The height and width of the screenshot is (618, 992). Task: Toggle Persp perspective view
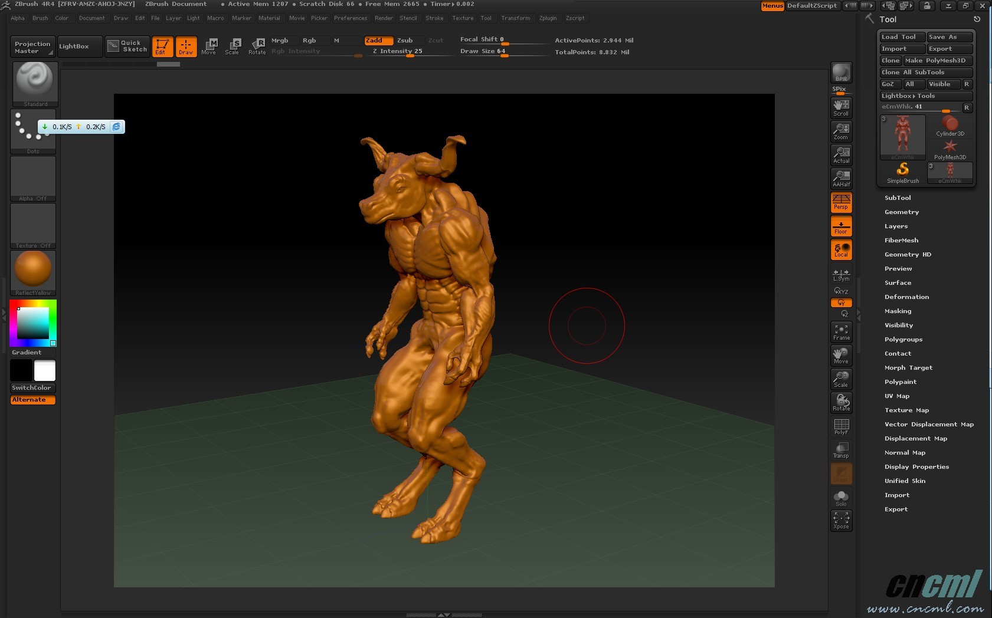click(x=841, y=202)
